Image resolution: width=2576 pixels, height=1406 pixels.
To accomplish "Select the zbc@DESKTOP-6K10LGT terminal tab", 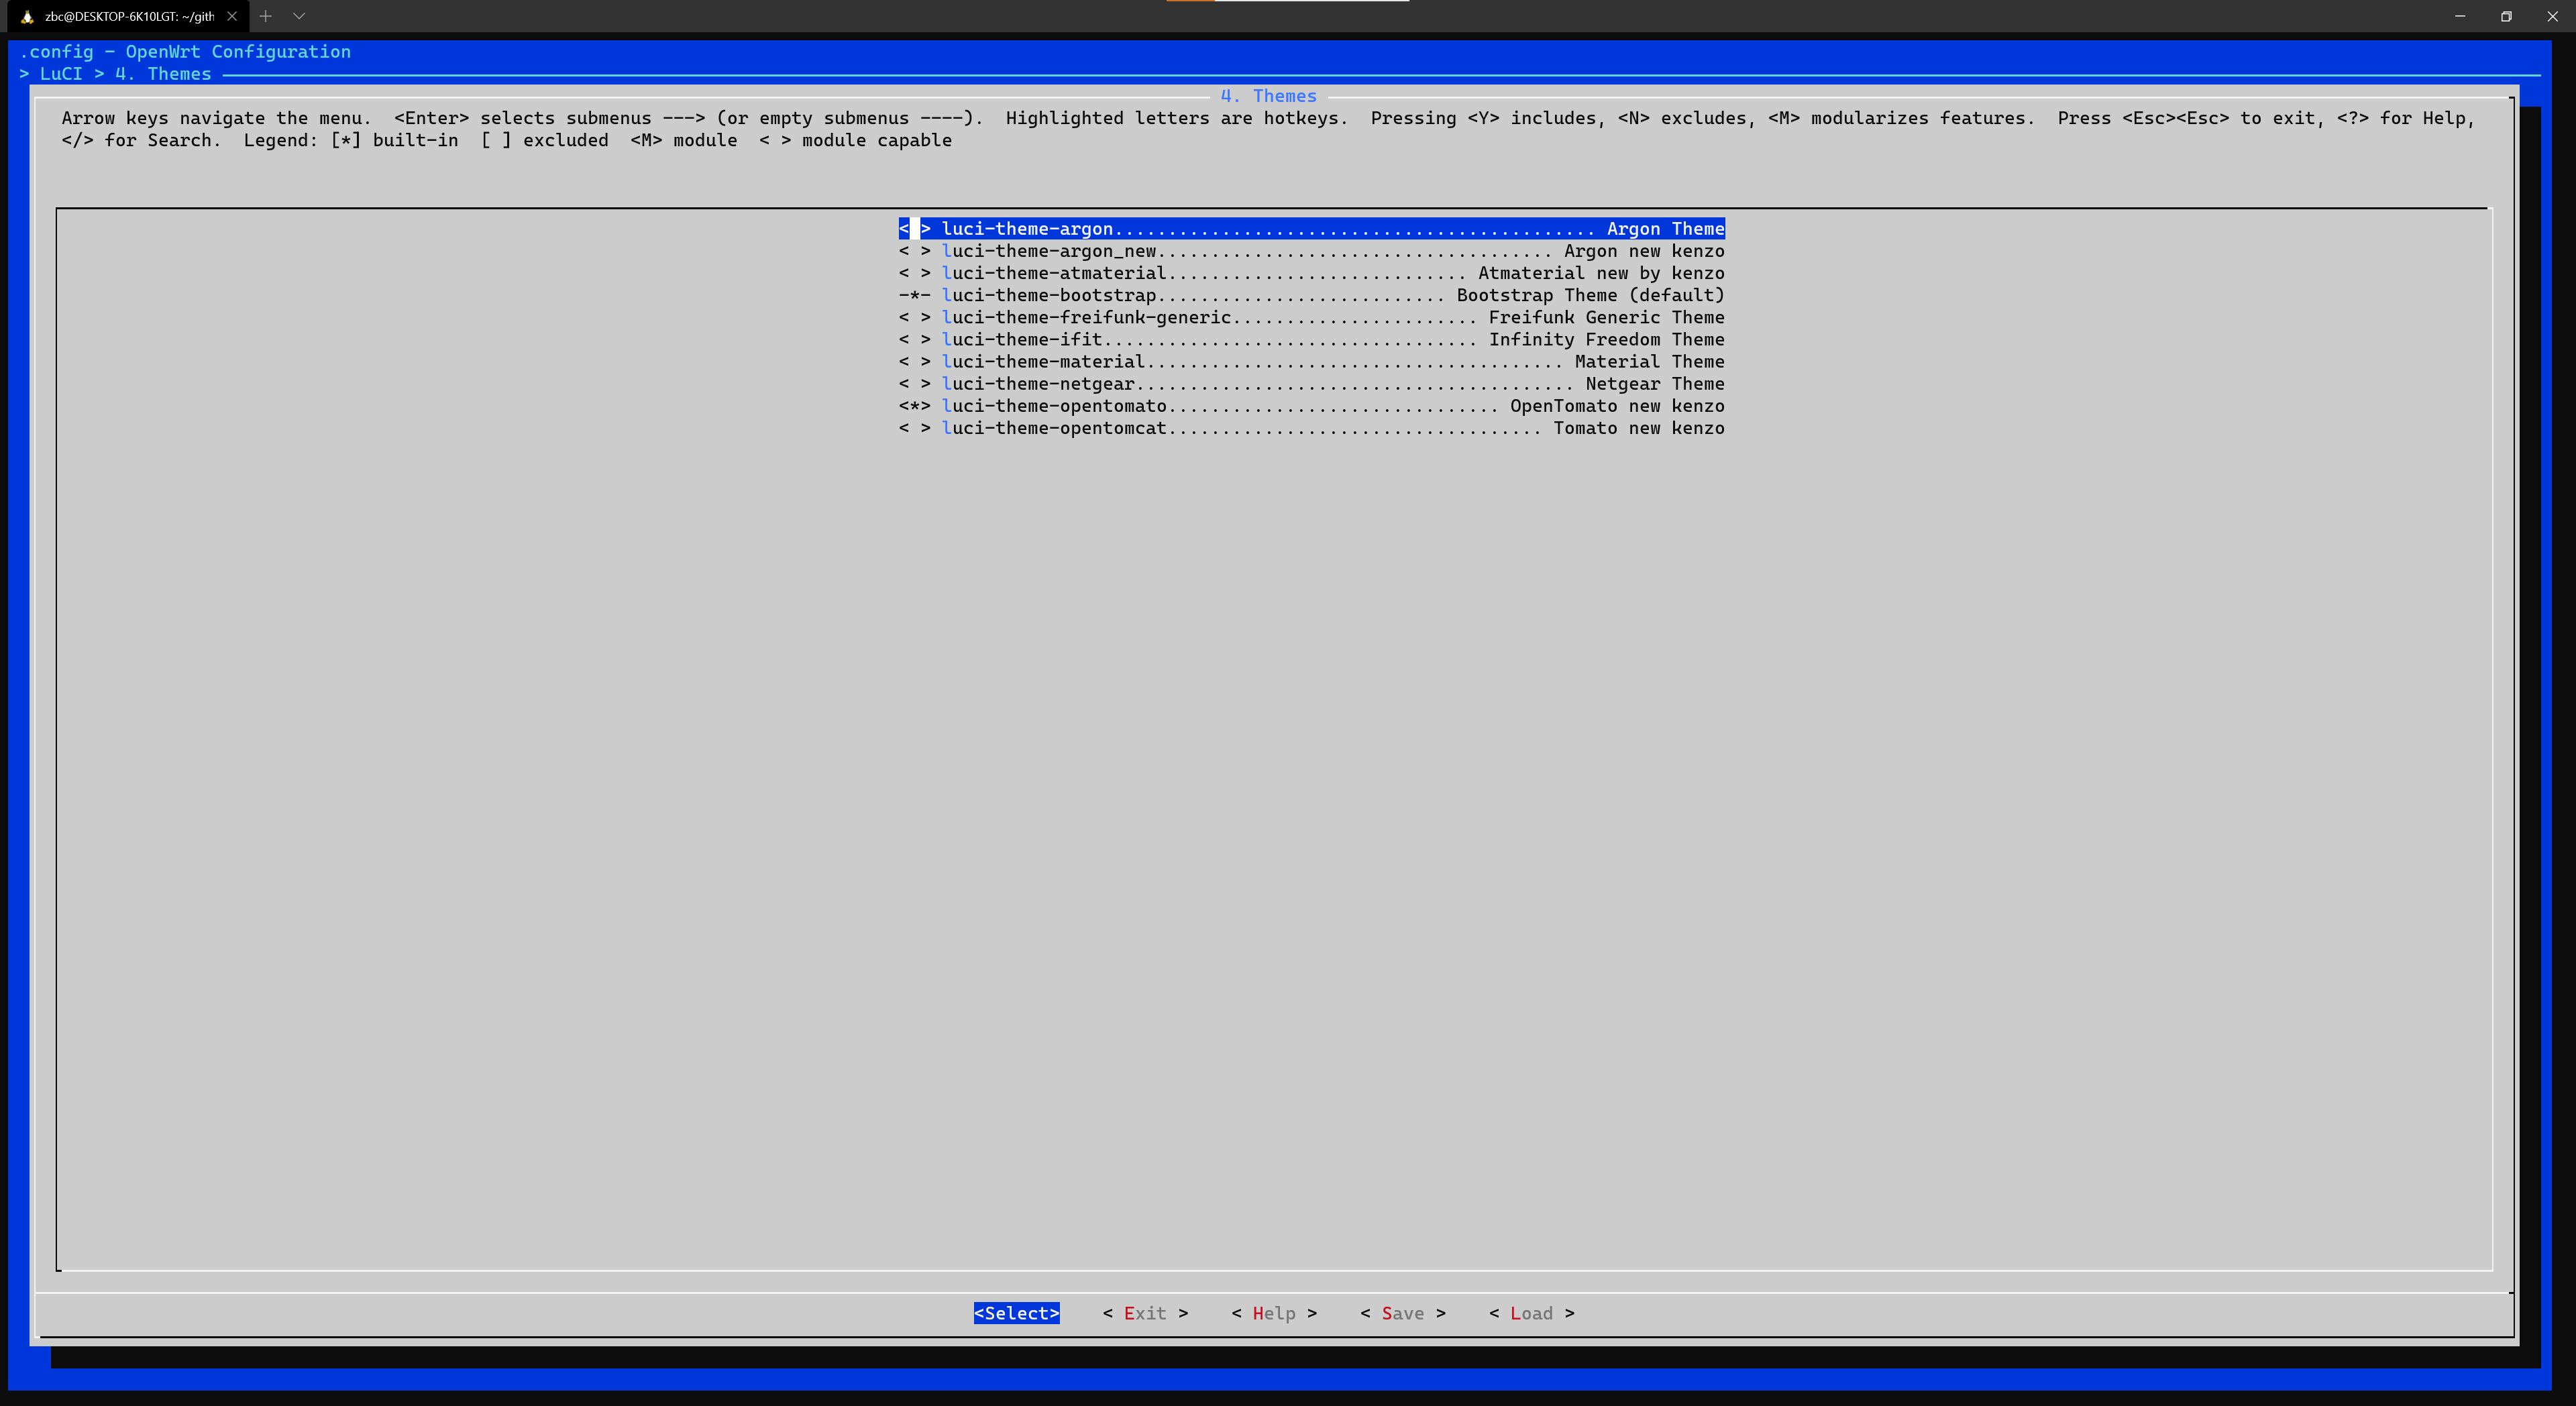I will (x=129, y=16).
